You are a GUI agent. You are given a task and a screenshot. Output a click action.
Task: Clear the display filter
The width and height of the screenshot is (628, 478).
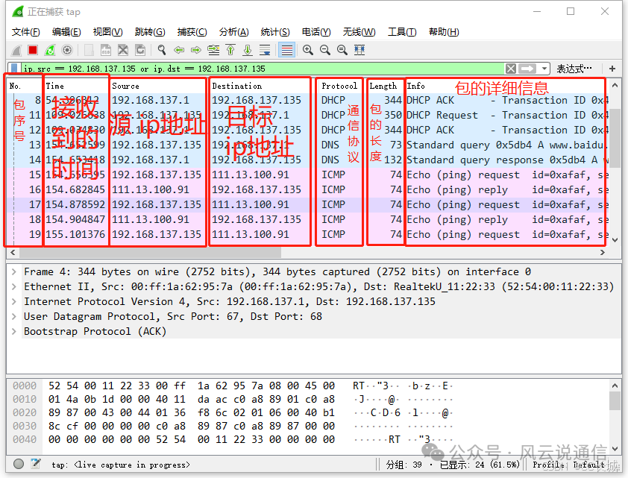[x=511, y=69]
